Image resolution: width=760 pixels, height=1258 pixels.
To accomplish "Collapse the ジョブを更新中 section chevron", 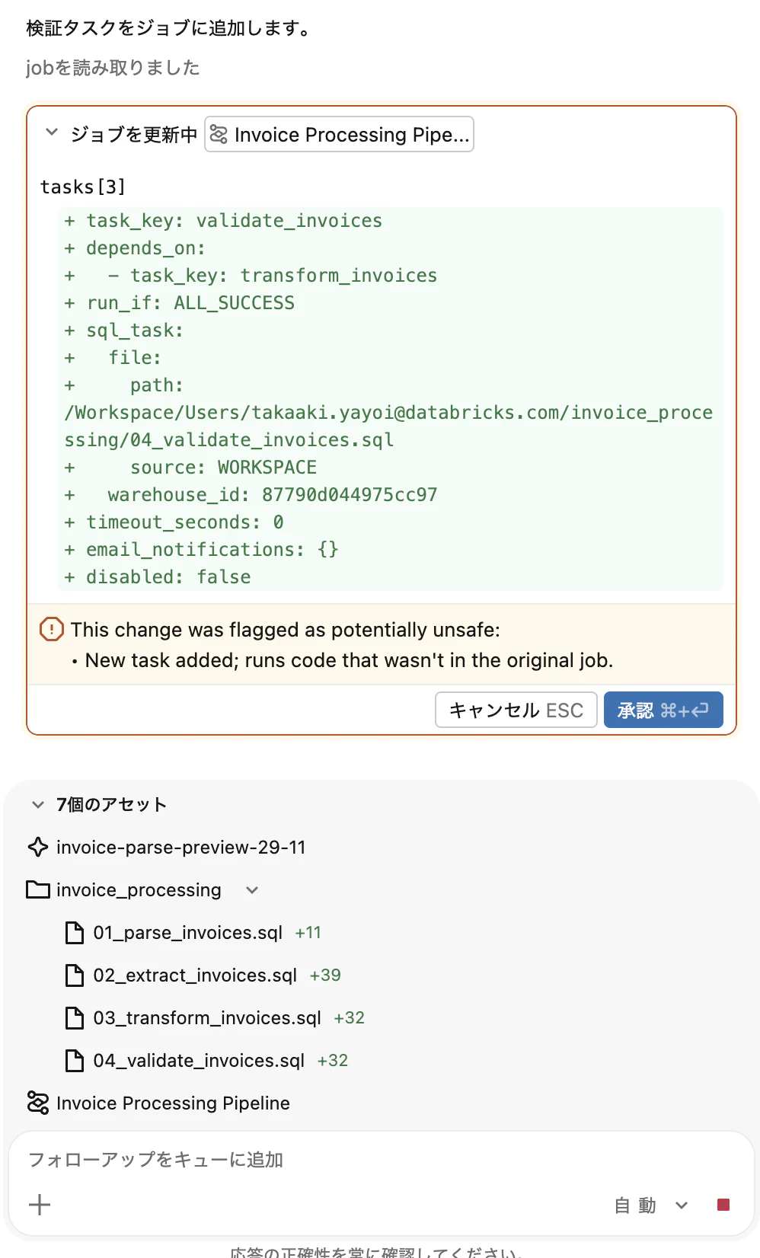I will 52,133.
